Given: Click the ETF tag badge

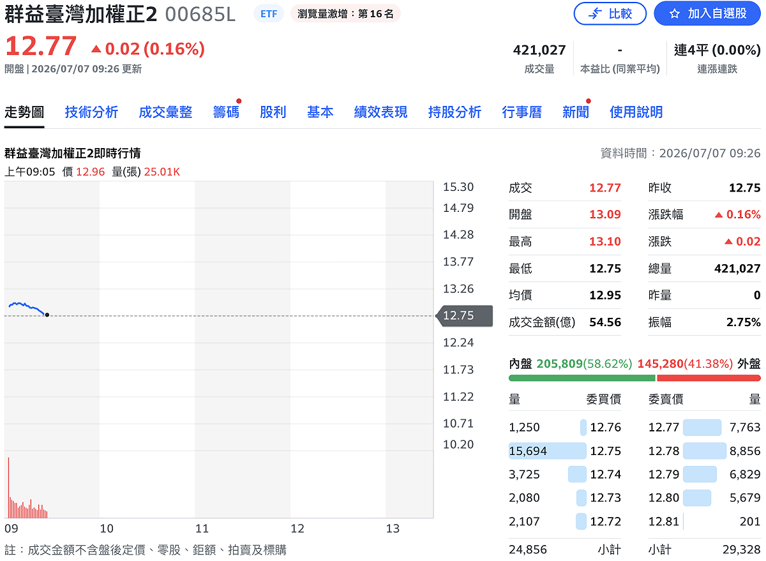Looking at the screenshot, I should (x=269, y=13).
